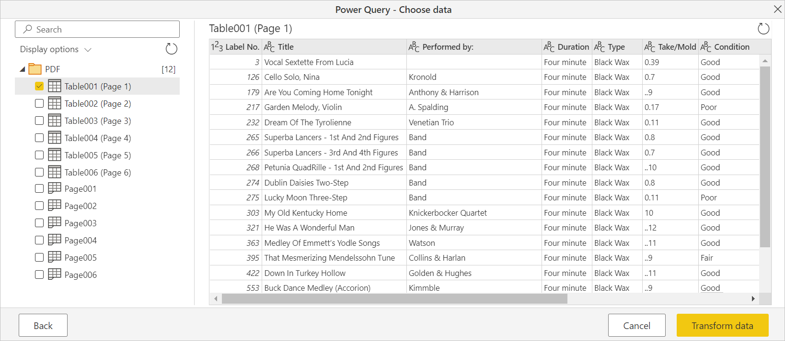785x341 pixels.
Task: Click the Table005 (Page 5) table icon
Action: tap(55, 155)
